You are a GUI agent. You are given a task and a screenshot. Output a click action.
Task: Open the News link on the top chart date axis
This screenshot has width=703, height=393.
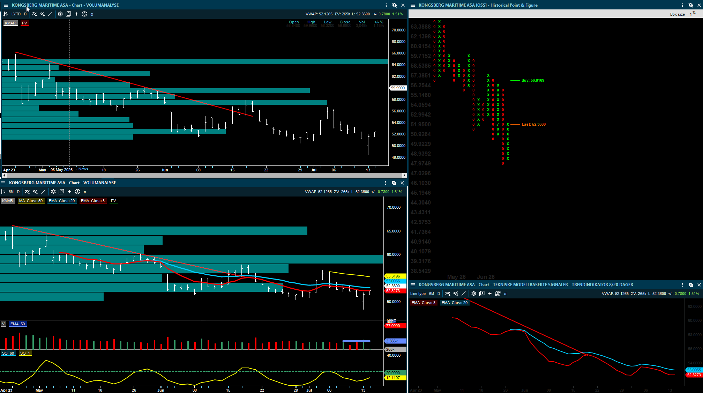point(83,169)
